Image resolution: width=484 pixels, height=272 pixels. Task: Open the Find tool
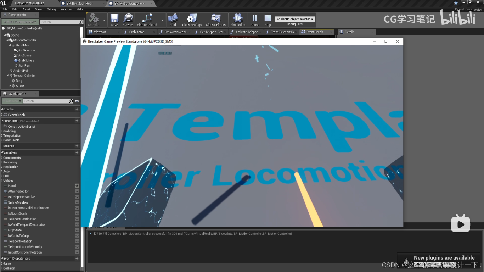tap(173, 20)
